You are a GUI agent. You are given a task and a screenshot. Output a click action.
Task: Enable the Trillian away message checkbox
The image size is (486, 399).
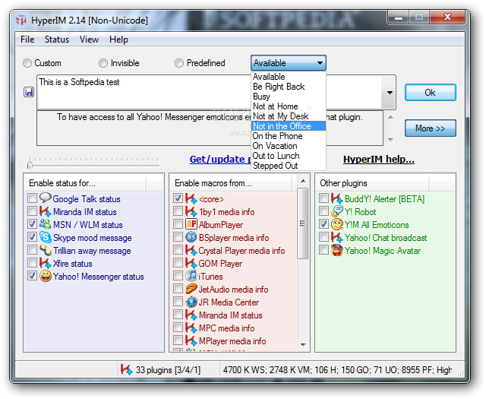32,250
